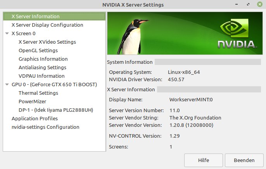Click the Hilfe button

click(x=204, y=160)
